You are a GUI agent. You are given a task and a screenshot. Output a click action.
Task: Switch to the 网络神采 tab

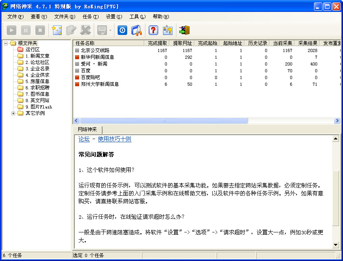[x=87, y=129]
